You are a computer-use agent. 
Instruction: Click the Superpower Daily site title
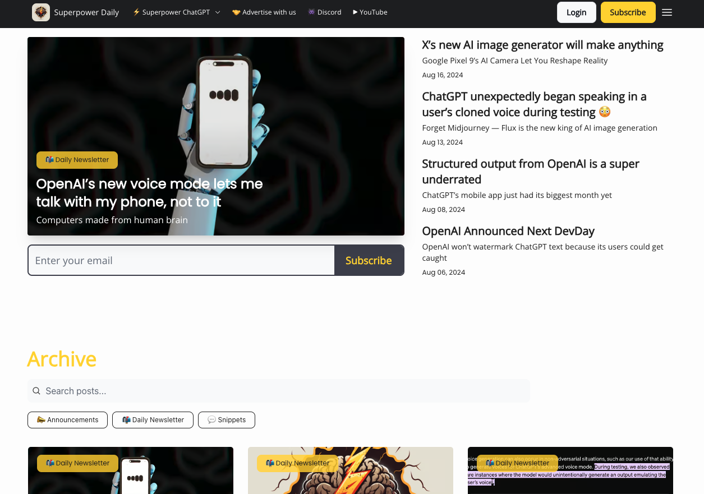86,12
